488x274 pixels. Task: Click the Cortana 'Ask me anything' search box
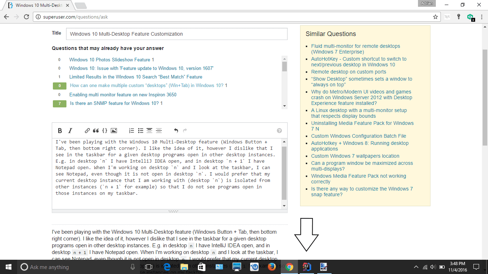pos(79,267)
